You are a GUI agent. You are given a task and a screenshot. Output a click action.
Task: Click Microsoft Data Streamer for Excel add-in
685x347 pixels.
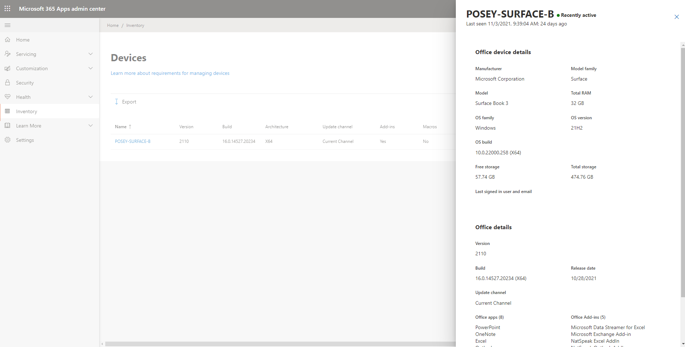click(x=608, y=327)
